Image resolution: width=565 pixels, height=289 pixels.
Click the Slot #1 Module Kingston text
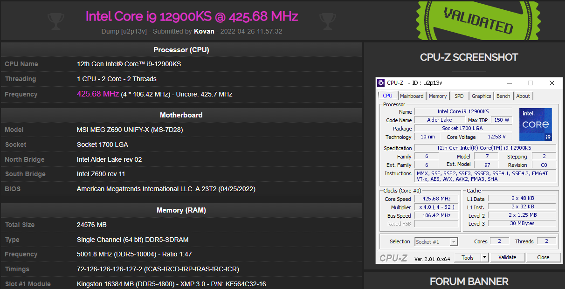click(172, 284)
